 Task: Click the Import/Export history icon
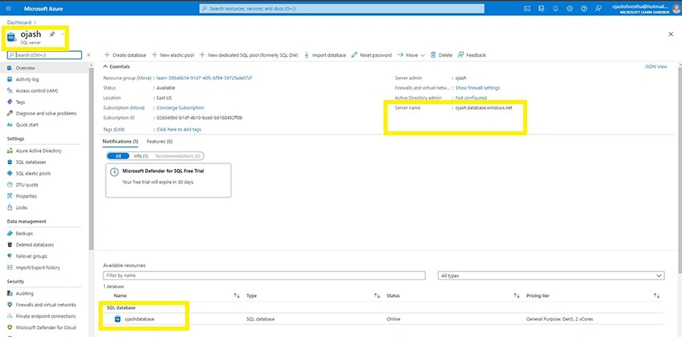pos(10,267)
